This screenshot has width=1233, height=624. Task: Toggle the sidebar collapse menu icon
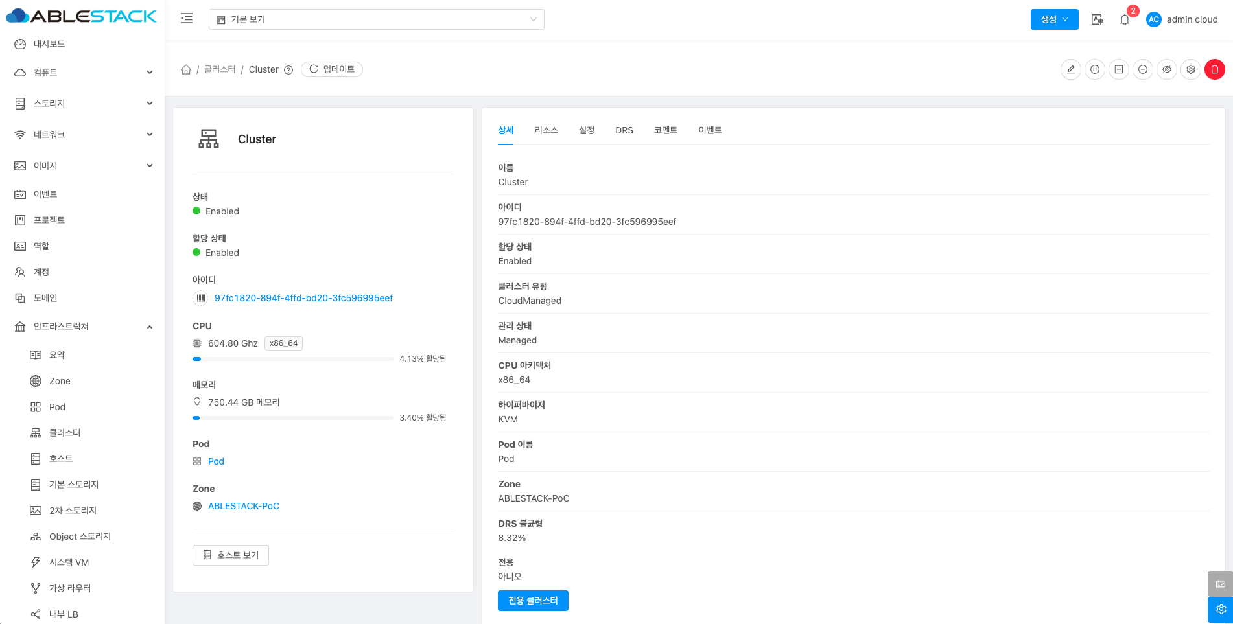187,19
